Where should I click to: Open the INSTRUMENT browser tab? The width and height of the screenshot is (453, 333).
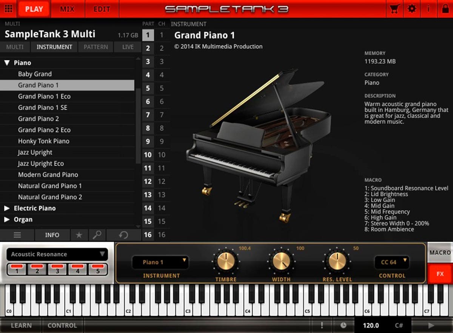[x=54, y=47]
